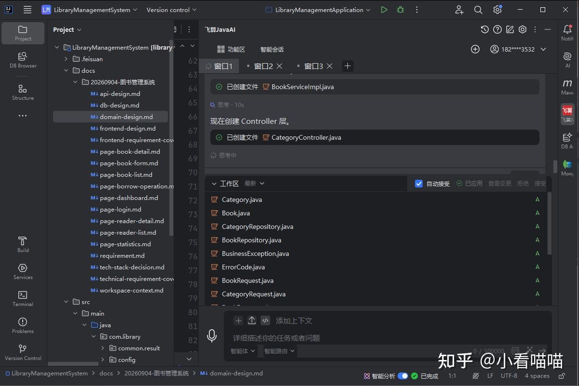Image resolution: width=579 pixels, height=386 pixels.
Task: Open the Build tool window
Action: pyautogui.click(x=23, y=245)
